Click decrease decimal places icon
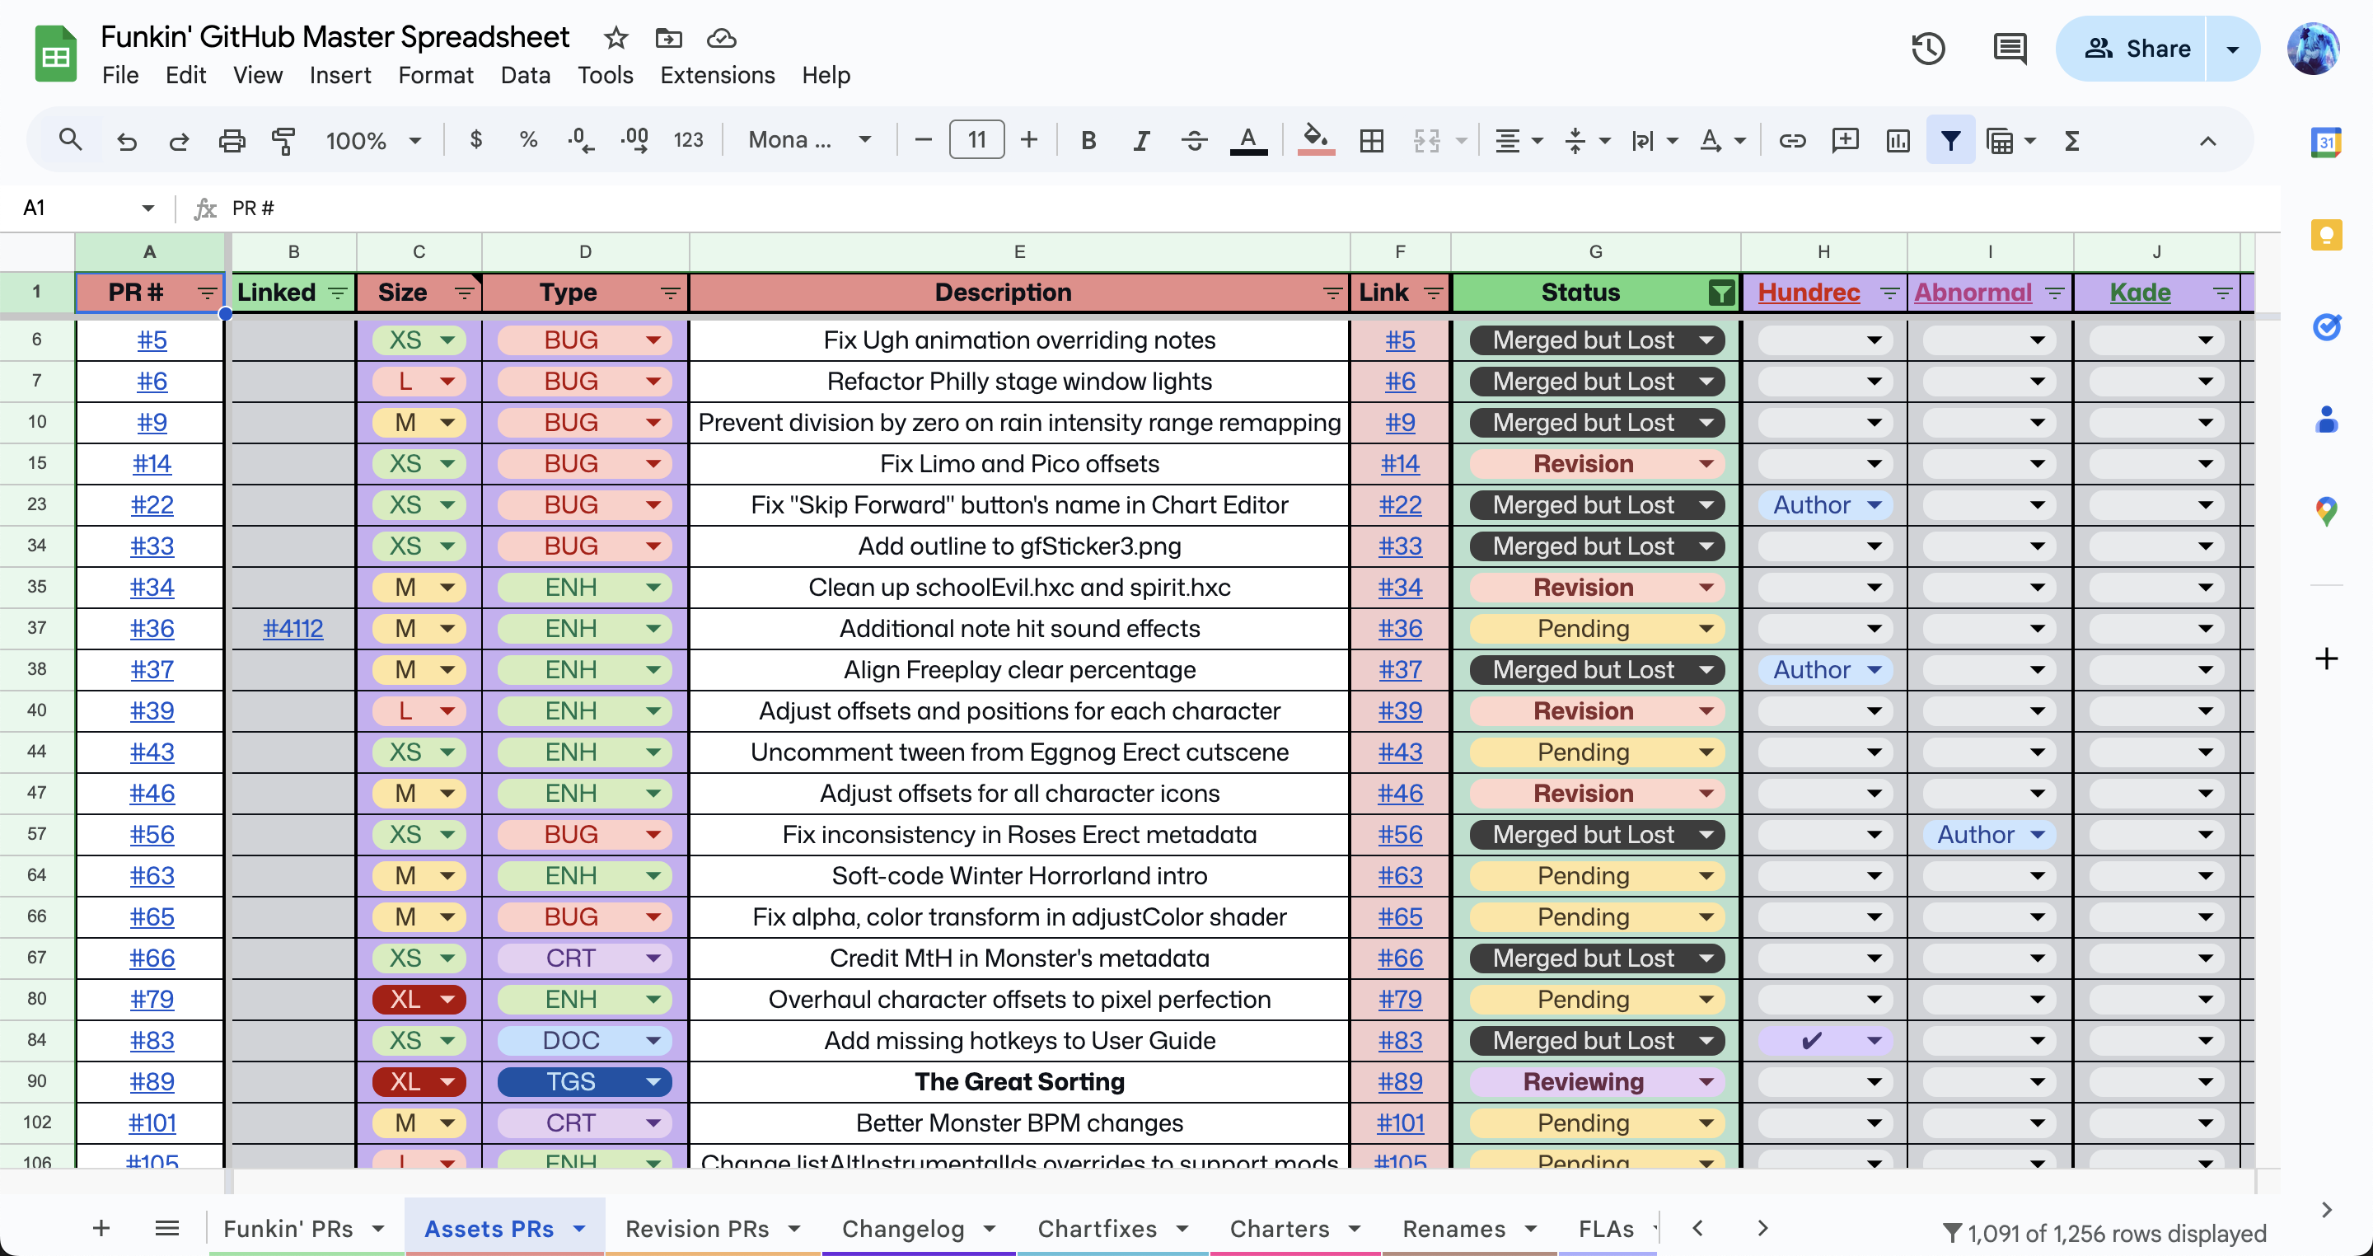2373x1256 pixels. [580, 140]
